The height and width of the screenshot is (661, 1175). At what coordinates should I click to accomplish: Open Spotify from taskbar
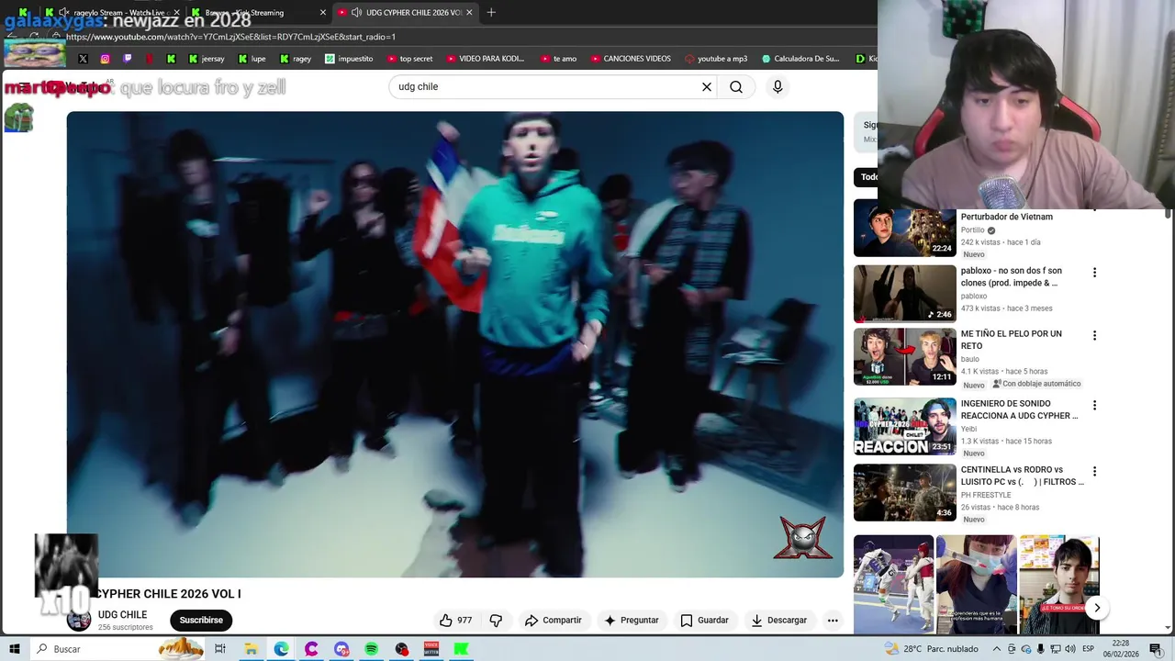[371, 649]
